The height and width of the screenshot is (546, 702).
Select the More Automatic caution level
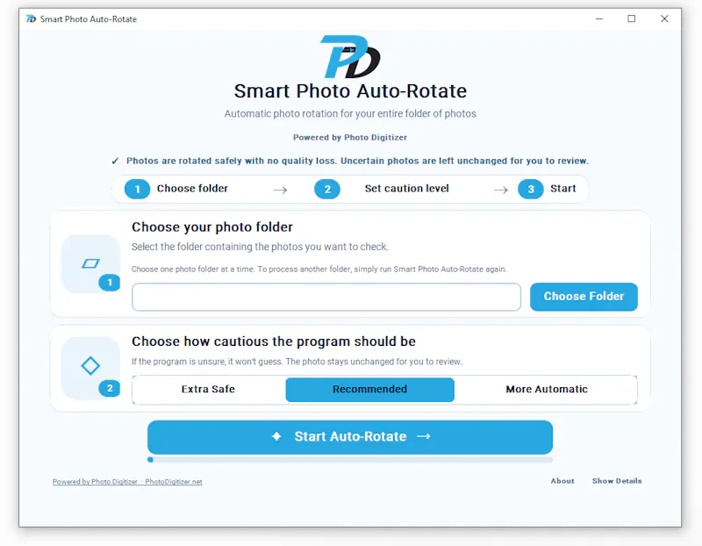[546, 389]
